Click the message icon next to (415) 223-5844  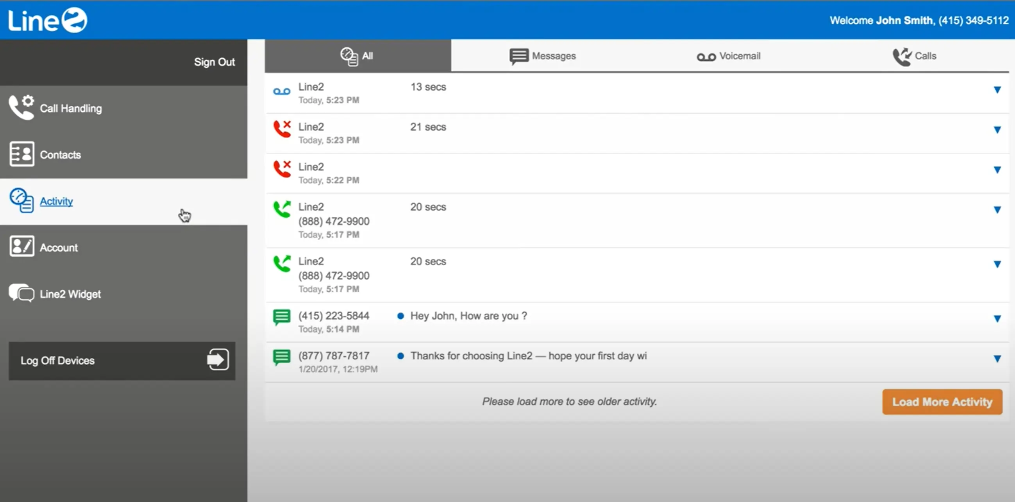(281, 318)
